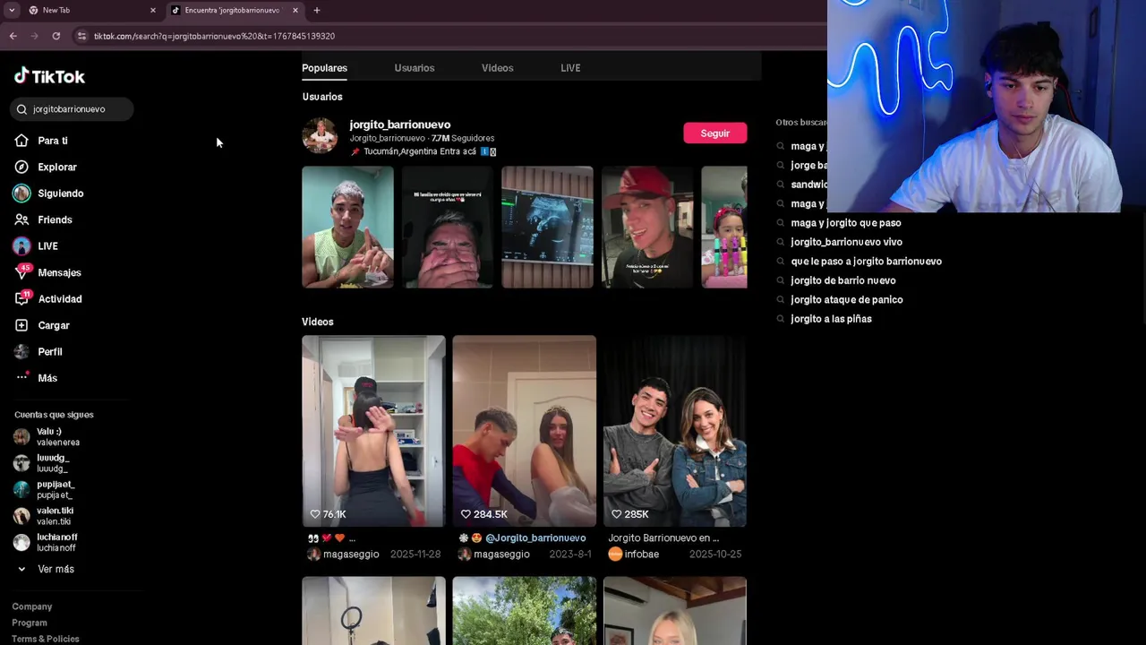Open infobae video with 285K likes

point(674,431)
